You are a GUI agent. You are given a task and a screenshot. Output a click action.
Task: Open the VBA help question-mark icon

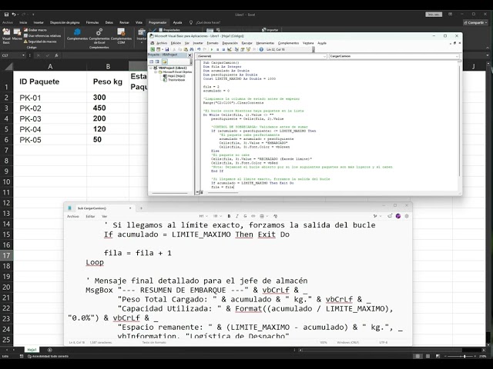coord(261,49)
